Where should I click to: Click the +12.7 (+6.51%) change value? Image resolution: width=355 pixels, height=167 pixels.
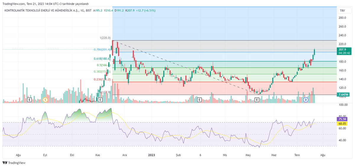tap(146, 10)
